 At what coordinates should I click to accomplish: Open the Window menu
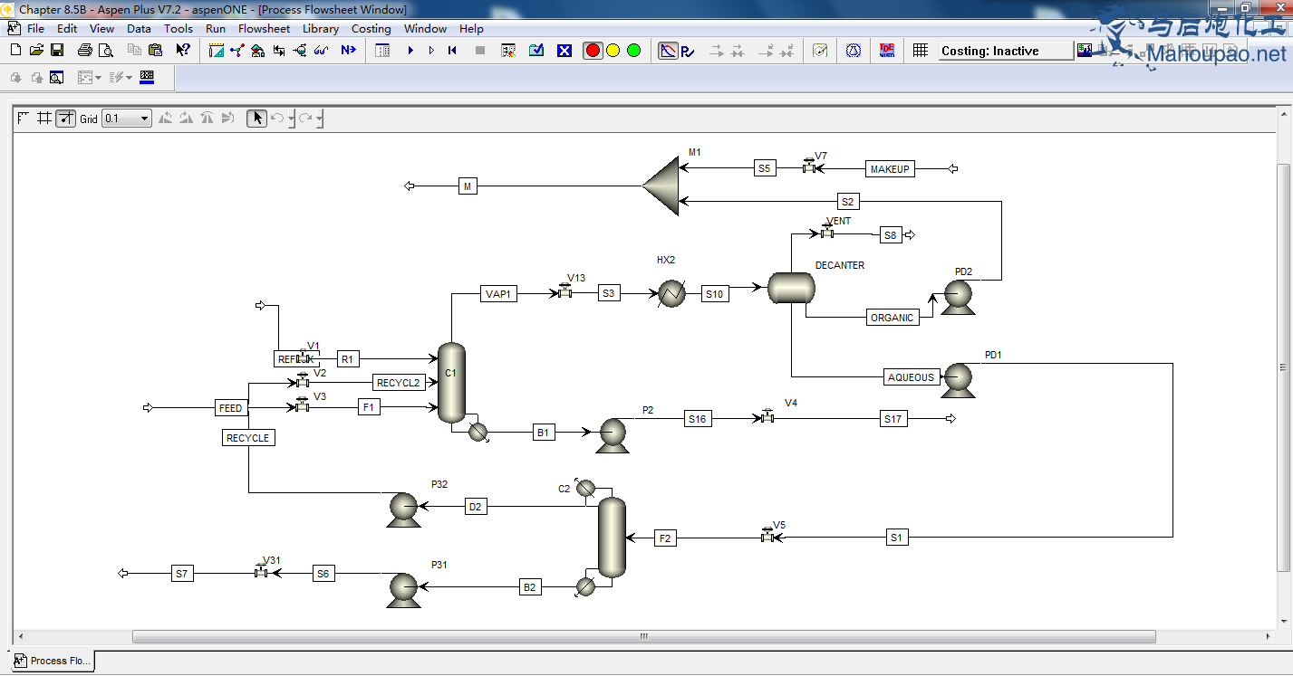(x=425, y=28)
